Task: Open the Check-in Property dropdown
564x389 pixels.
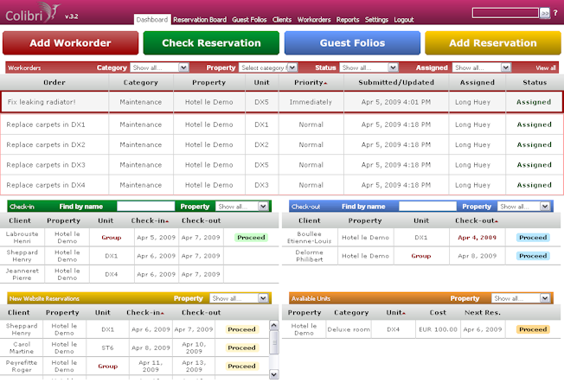Action: 242,207
